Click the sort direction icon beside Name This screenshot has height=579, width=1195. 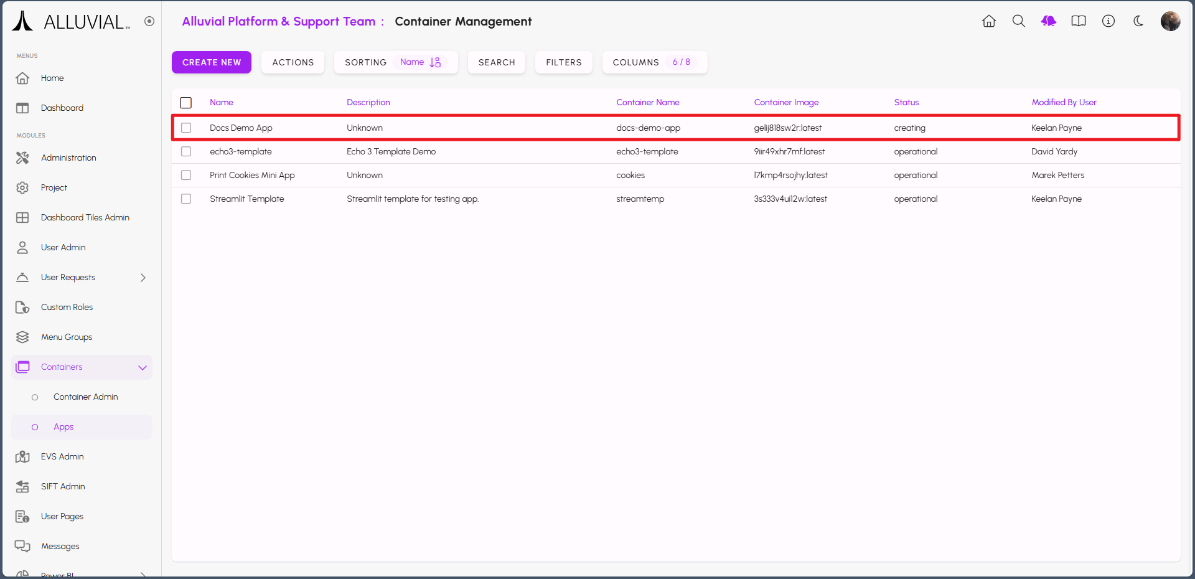[x=435, y=62]
